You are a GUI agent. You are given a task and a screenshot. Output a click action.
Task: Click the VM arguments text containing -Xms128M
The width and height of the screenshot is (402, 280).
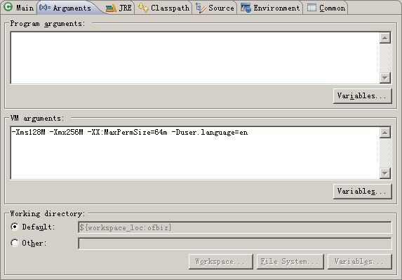point(130,133)
